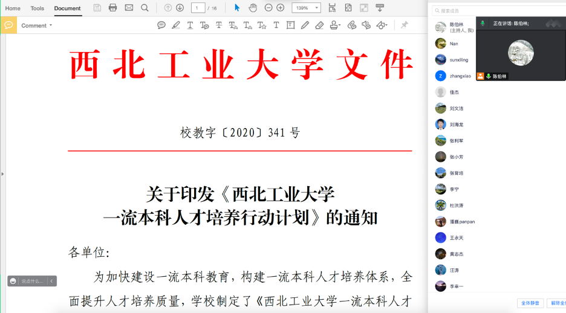Viewport: 566px width, 313px height.
Task: Collapse the chat bar arrow
Action: click(x=52, y=281)
